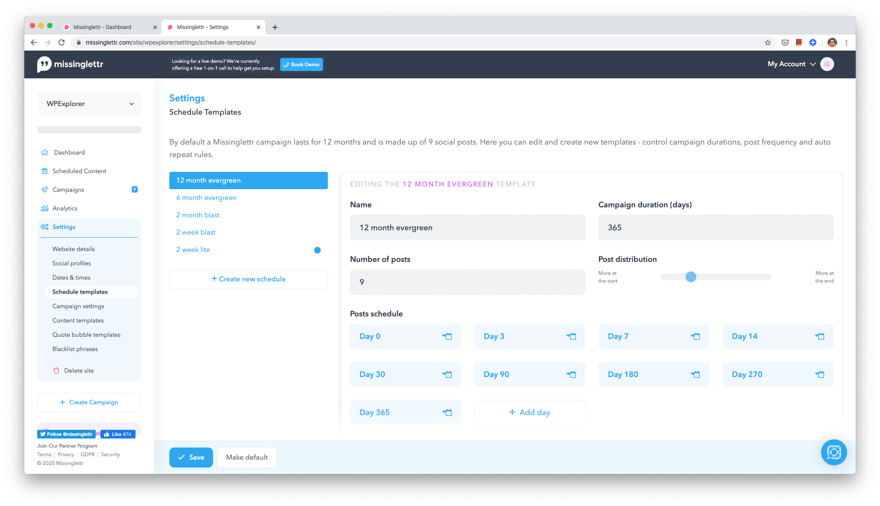Screen dimensions: 880x506
Task: Click the calendar icon on Day 0
Action: [x=447, y=336]
